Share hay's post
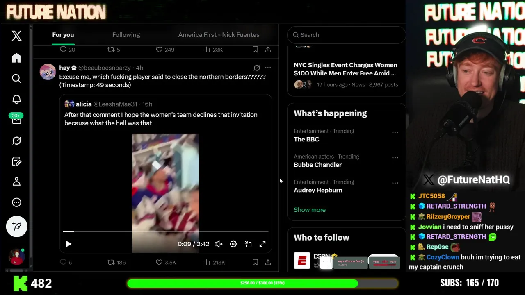525x295 pixels. (x=268, y=262)
